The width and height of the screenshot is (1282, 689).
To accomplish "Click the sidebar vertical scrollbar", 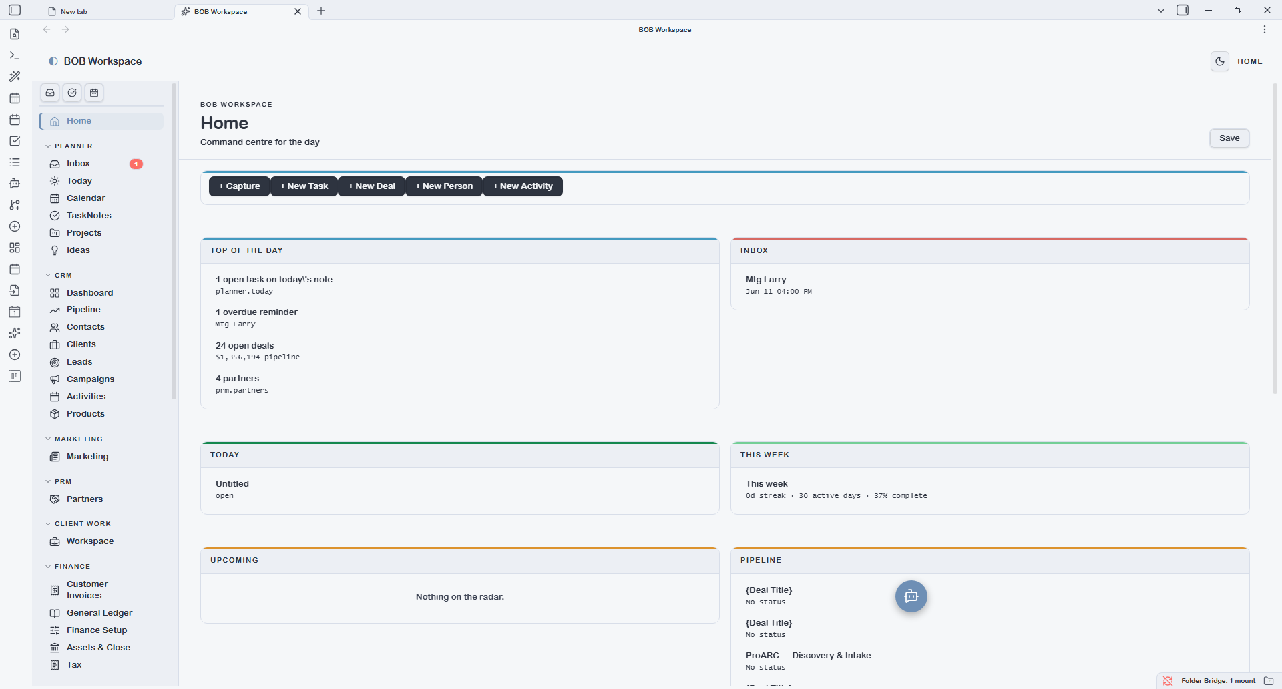I will tap(174, 240).
